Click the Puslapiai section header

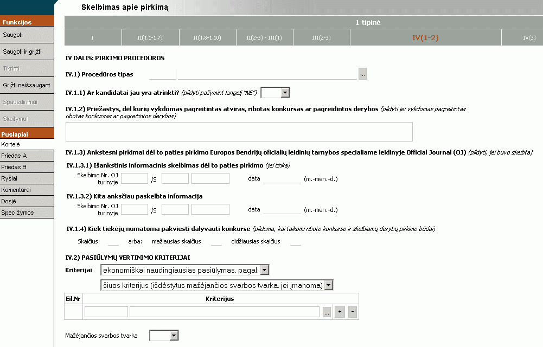(x=27, y=133)
